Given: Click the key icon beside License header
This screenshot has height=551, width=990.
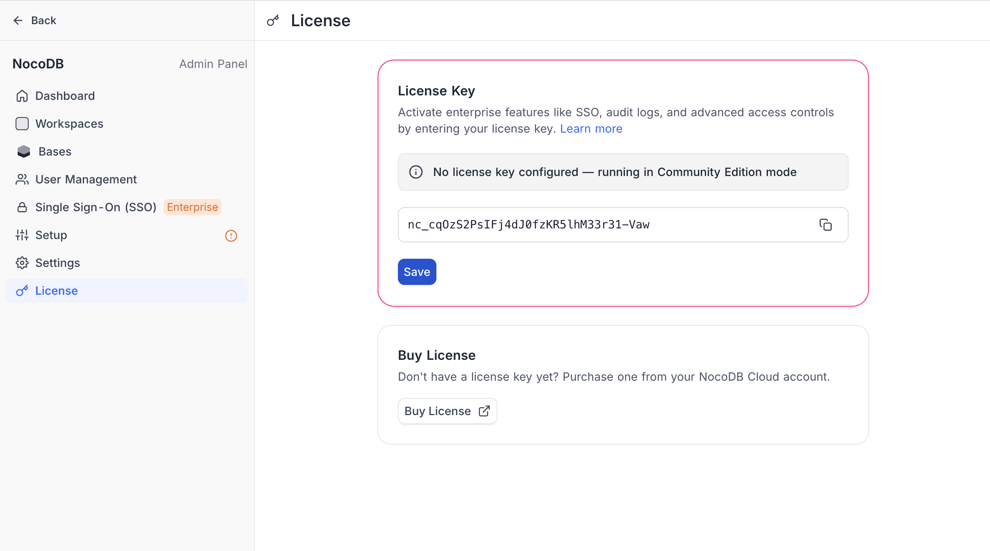Looking at the screenshot, I should tap(273, 20).
